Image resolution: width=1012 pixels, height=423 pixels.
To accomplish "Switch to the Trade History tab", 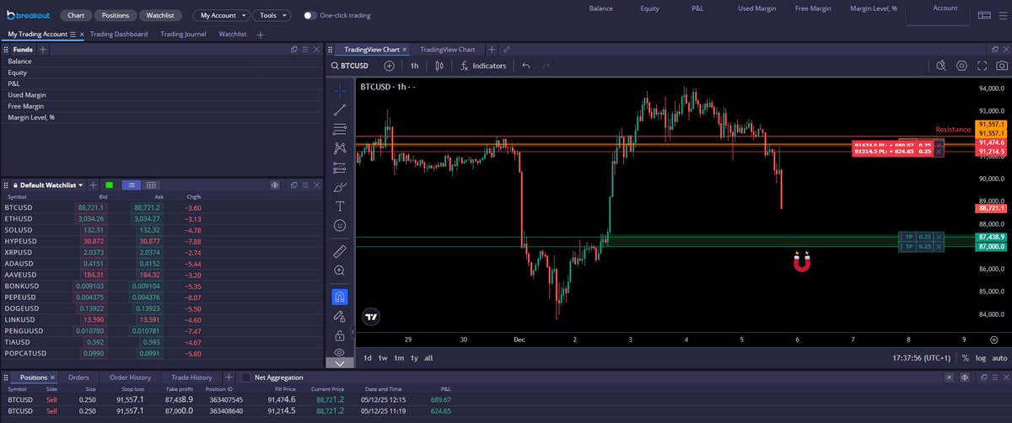I will [191, 377].
